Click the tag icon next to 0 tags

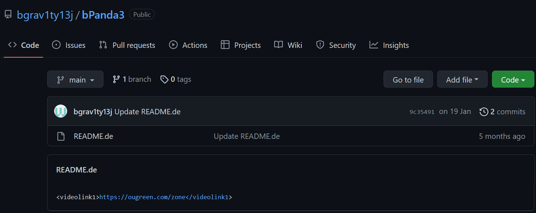(164, 80)
